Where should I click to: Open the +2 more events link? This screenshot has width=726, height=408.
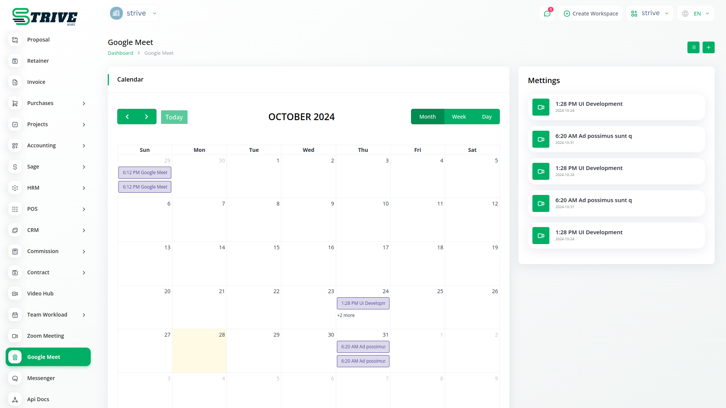pyautogui.click(x=346, y=315)
